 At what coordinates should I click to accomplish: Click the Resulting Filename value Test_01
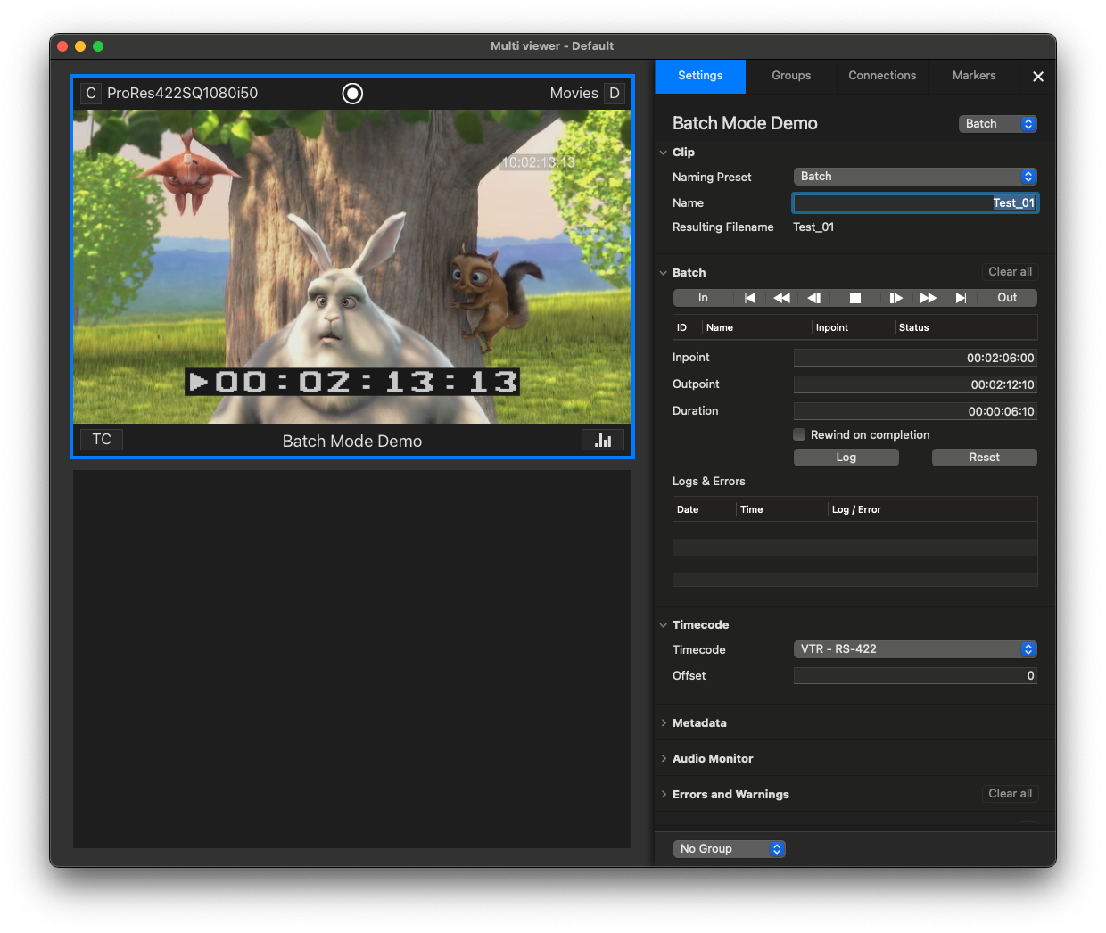pyautogui.click(x=813, y=227)
